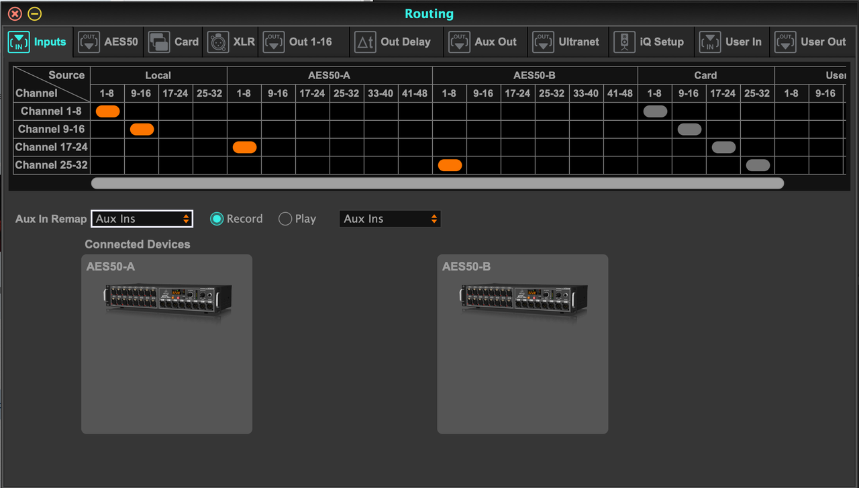Click the Aux Out icon
Image resolution: width=859 pixels, height=488 pixels.
pos(459,42)
